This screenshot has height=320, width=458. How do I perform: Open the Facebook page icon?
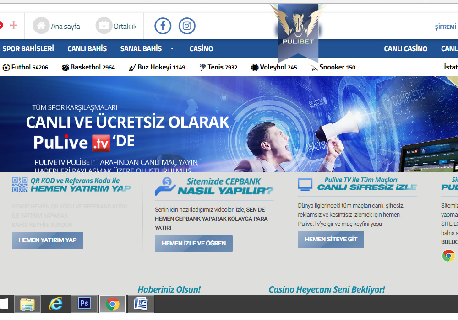pos(163,26)
